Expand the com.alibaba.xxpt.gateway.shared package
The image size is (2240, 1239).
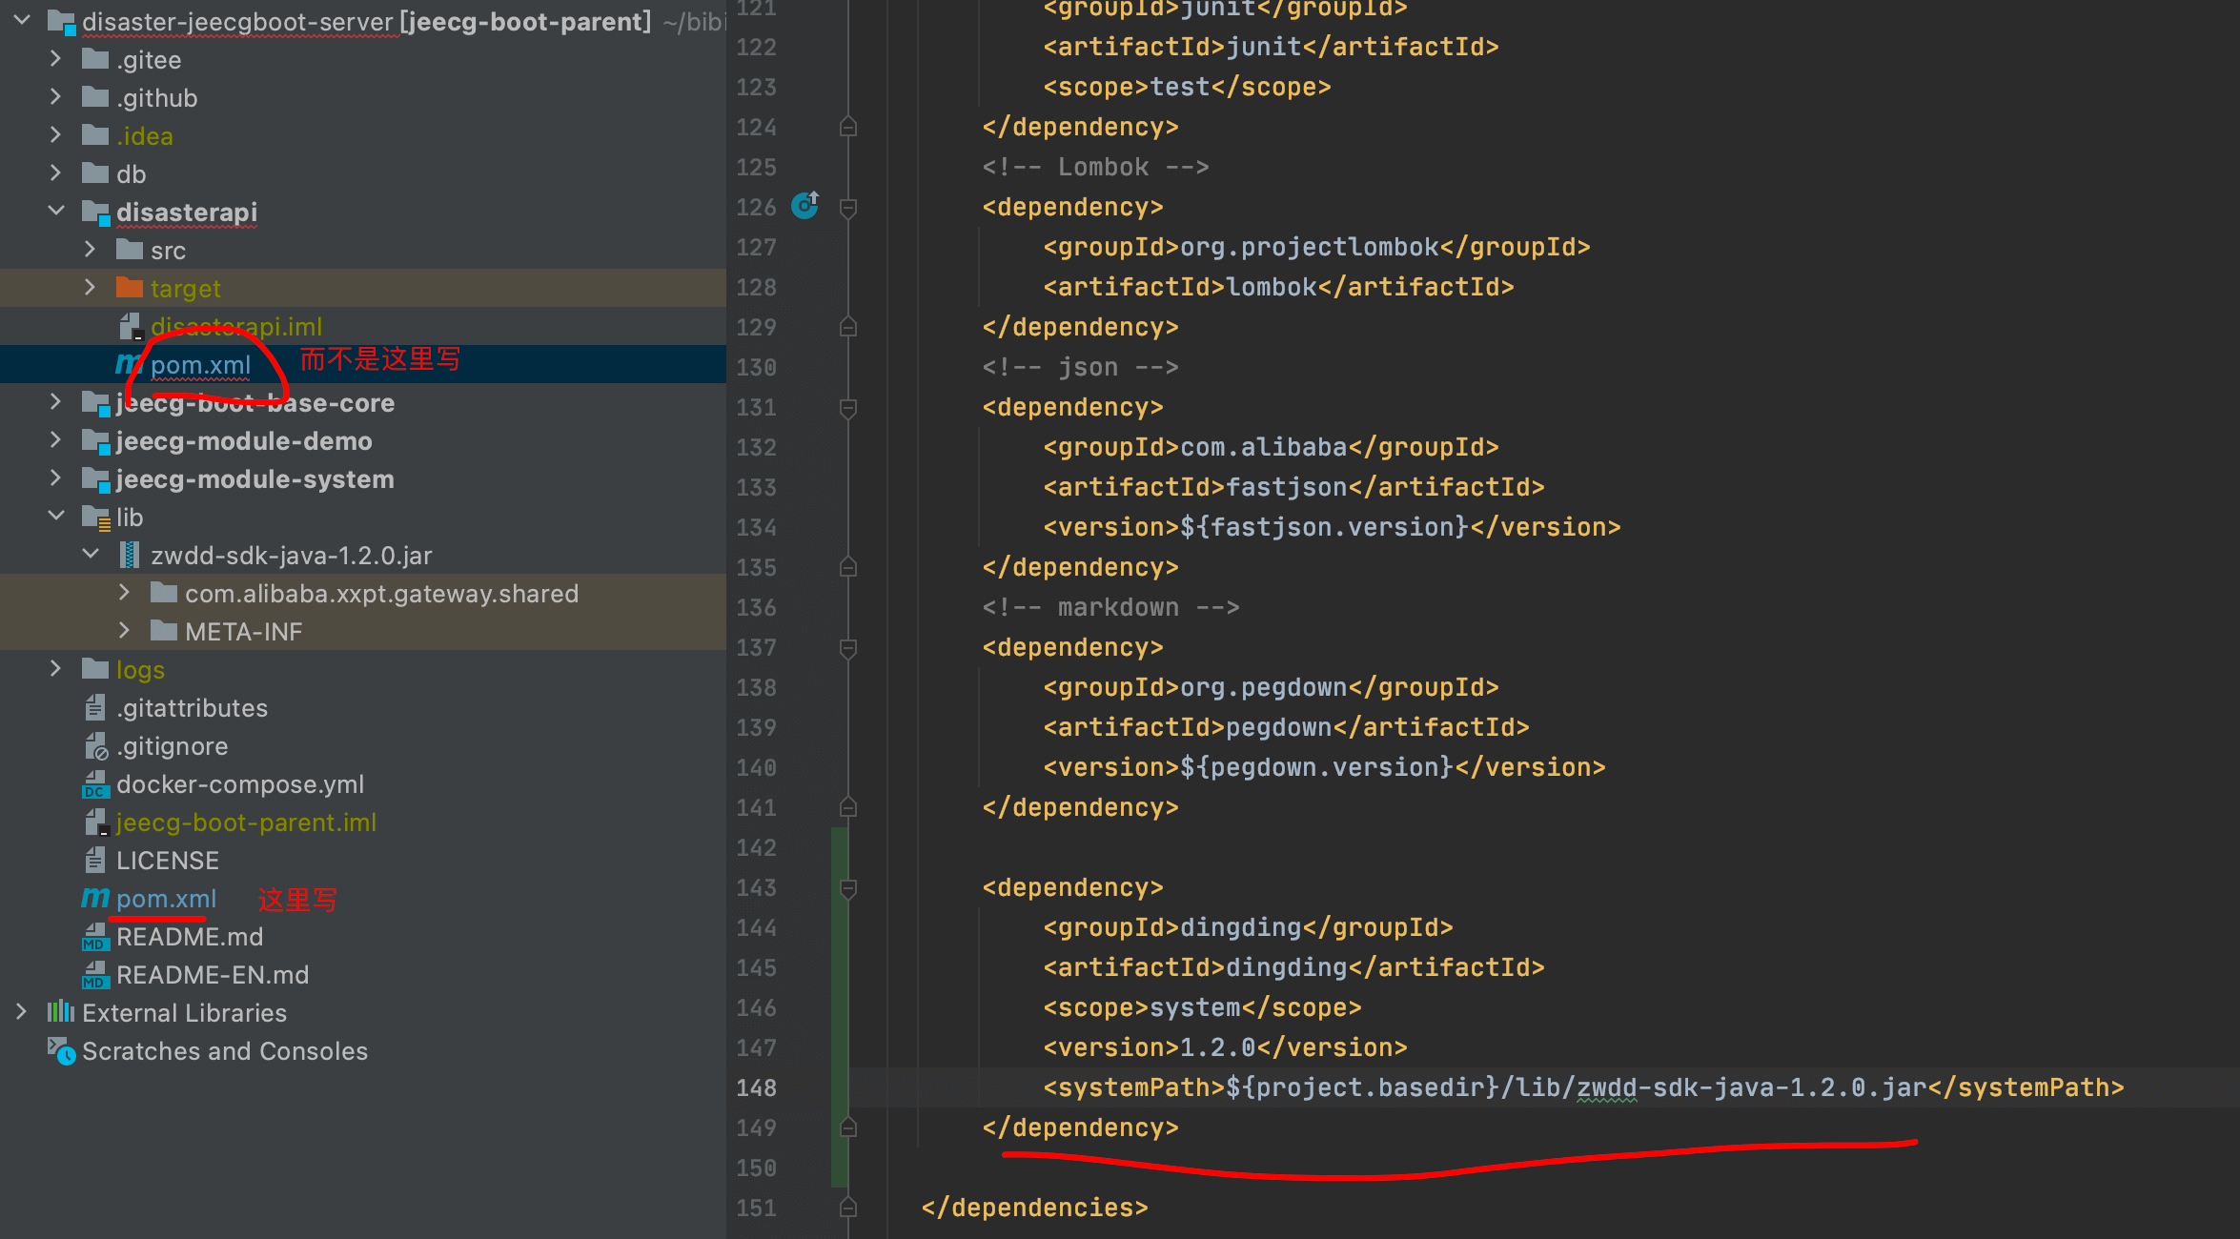[124, 593]
